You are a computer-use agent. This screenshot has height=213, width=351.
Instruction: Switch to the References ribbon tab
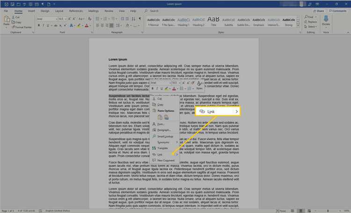click(76, 11)
